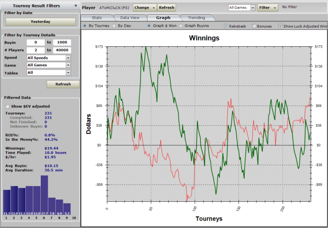This screenshot has width=328, height=228.
Task: Edit the maximum Buyin field showing 1000
Action: coord(62,43)
